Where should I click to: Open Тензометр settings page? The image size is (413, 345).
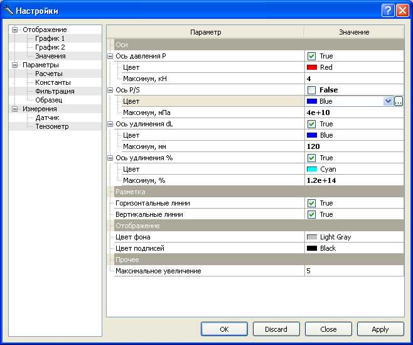pyautogui.click(x=52, y=126)
